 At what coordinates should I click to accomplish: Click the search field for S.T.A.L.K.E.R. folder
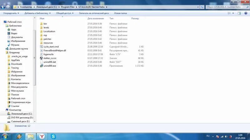[x=226, y=7]
